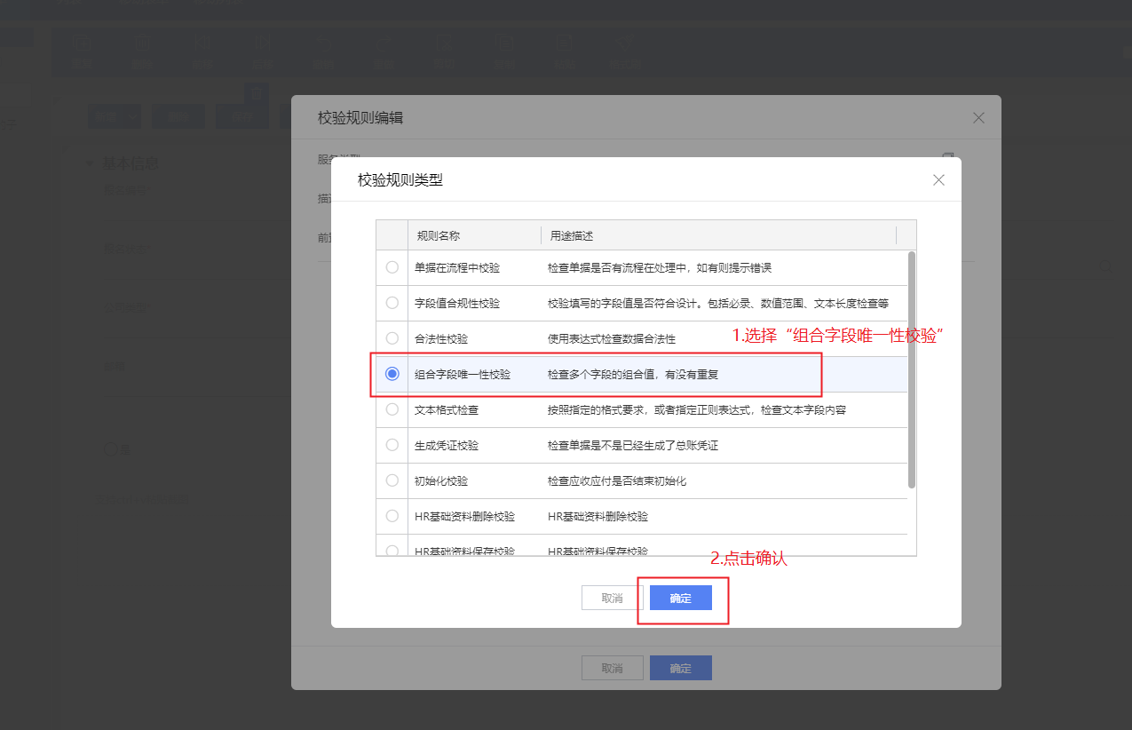
Task: Click description starting with 校验填写的字段值是否符合设计
Action: pyautogui.click(x=718, y=303)
